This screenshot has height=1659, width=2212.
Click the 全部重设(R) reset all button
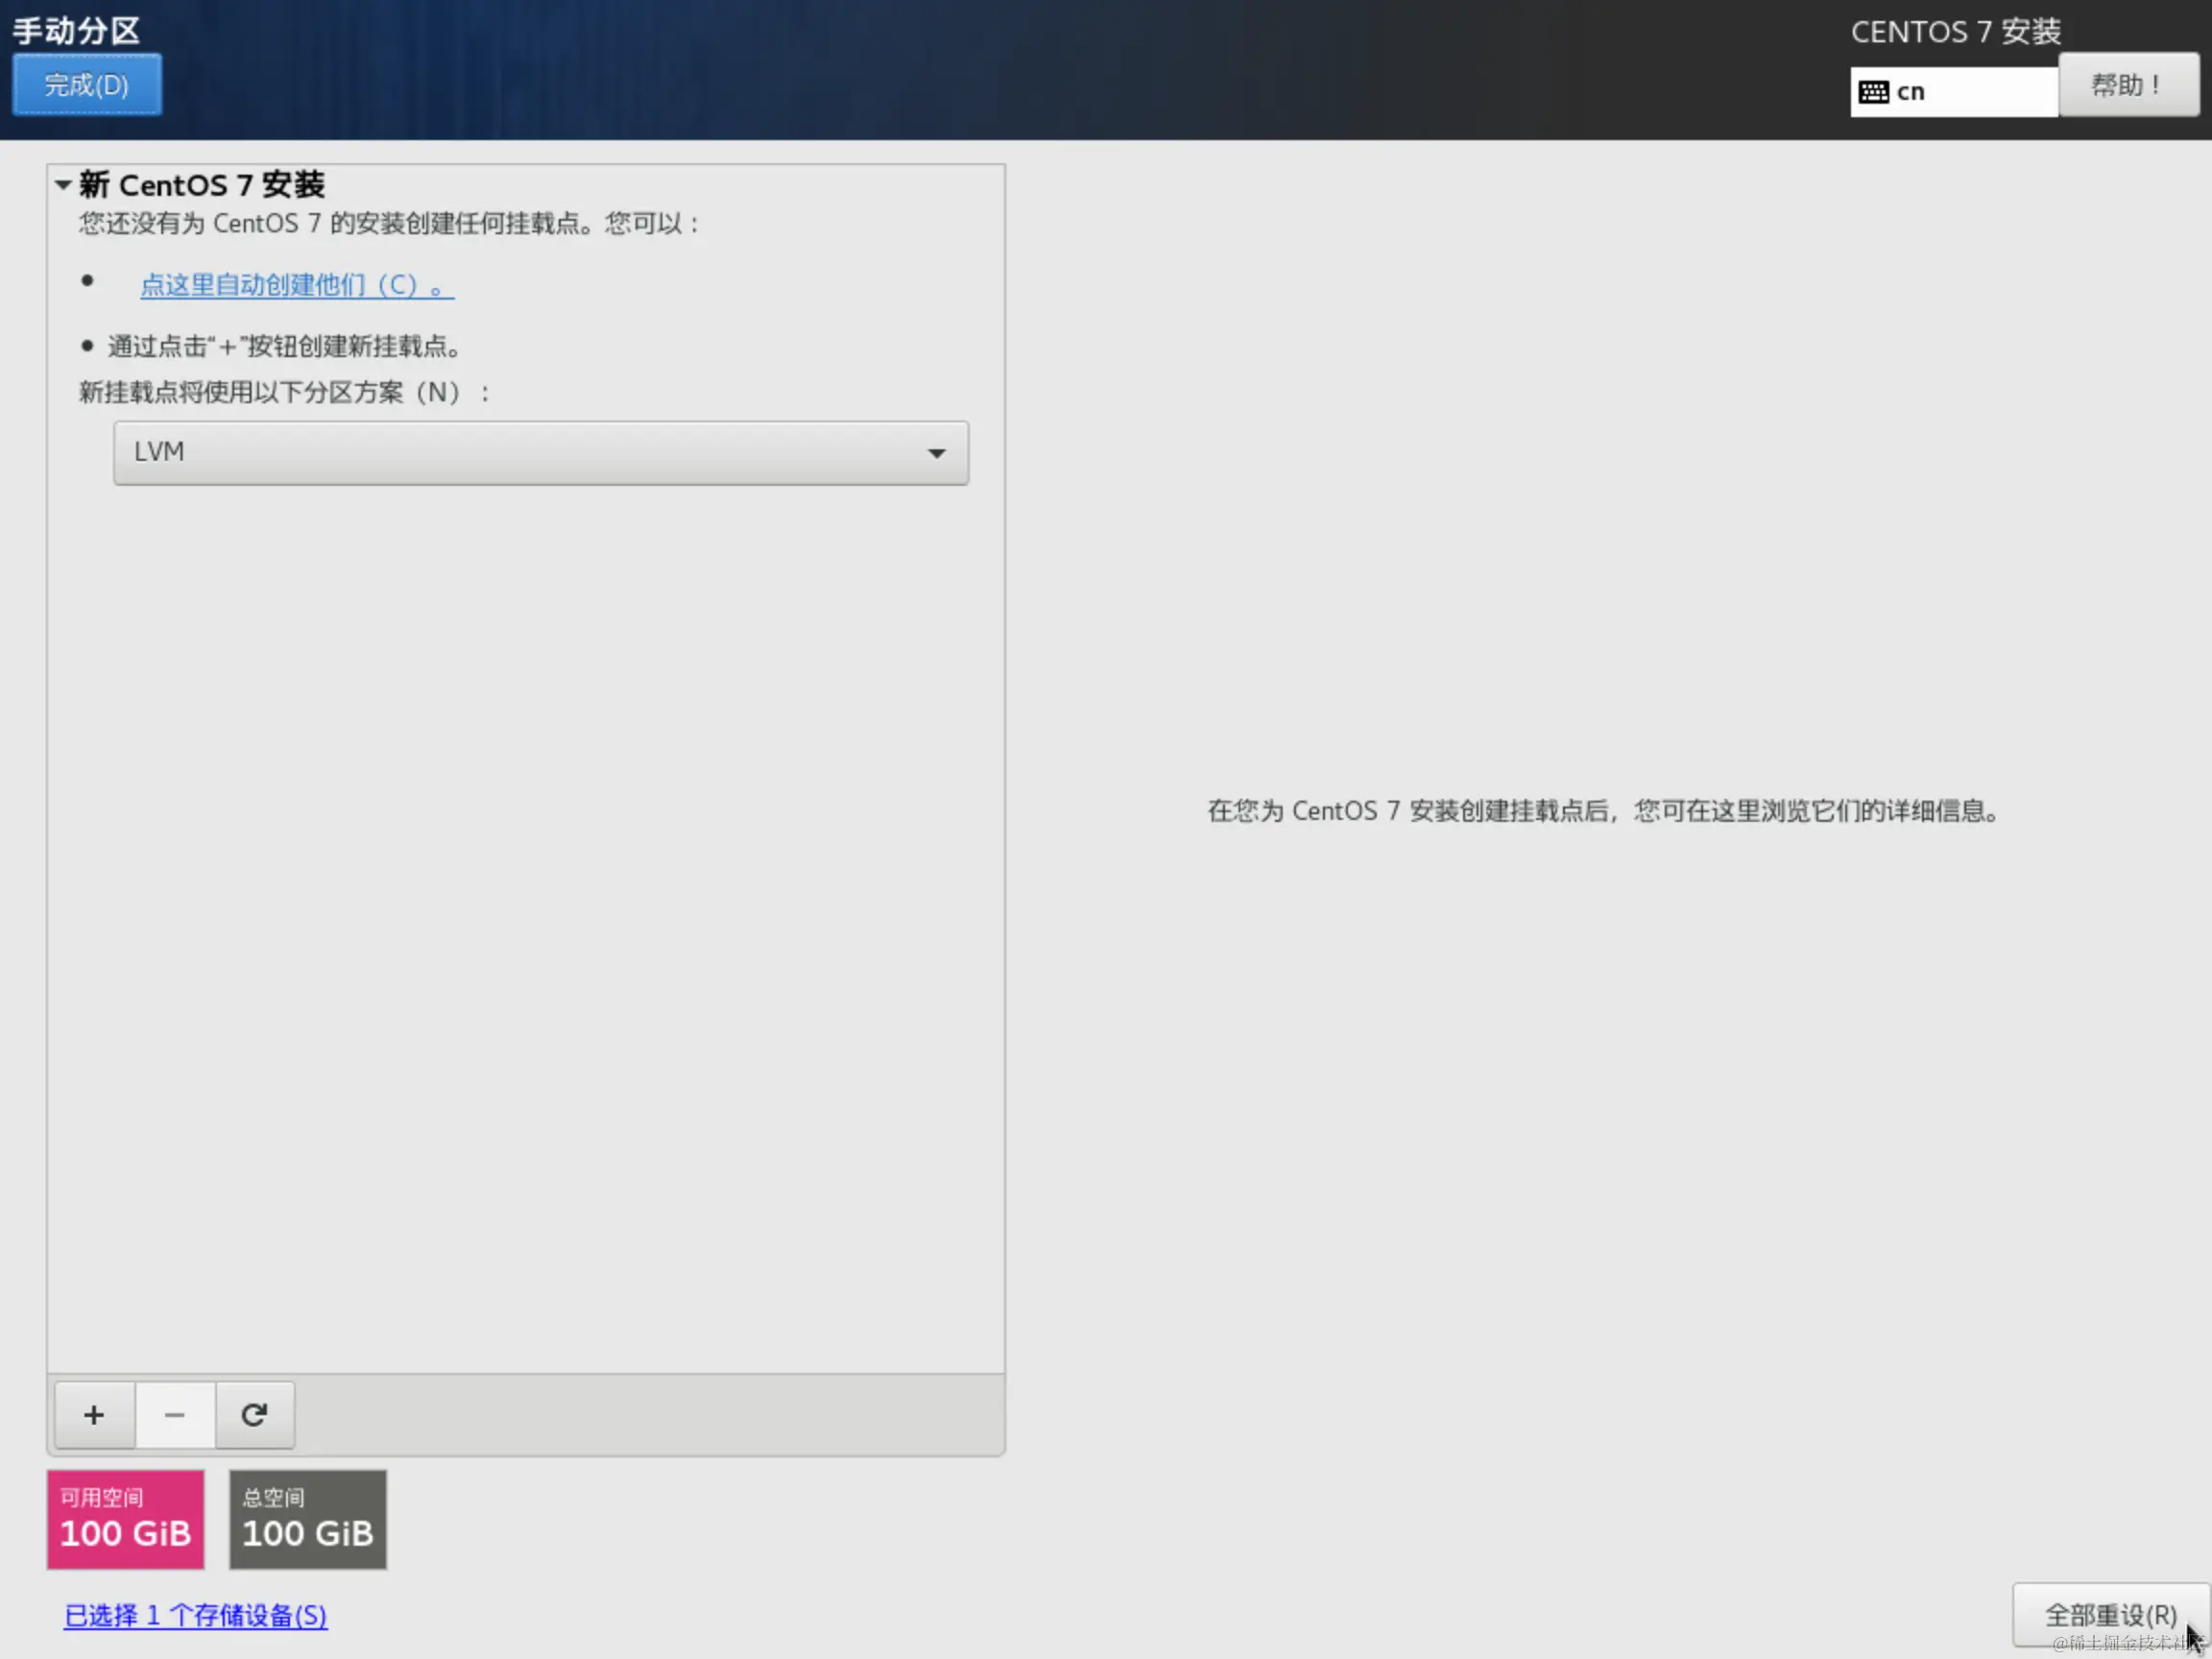[2109, 1614]
